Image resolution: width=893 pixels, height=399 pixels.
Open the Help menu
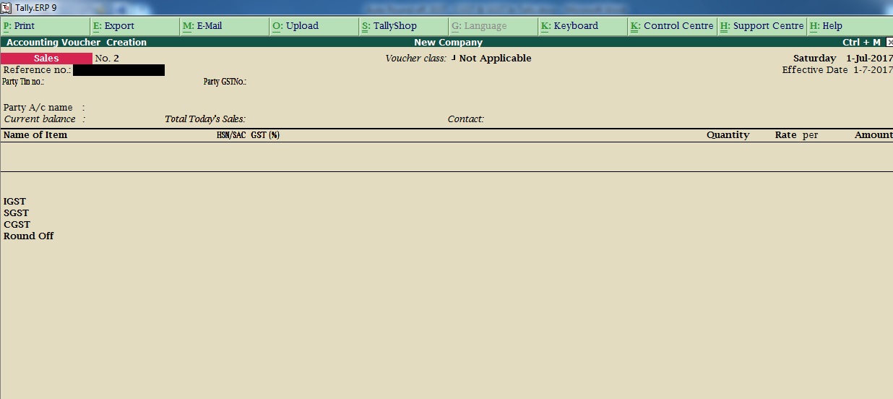click(x=850, y=26)
